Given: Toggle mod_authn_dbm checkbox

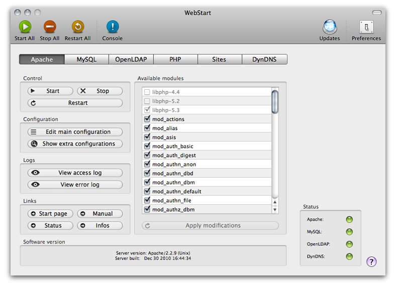Looking at the screenshot, I should (147, 182).
